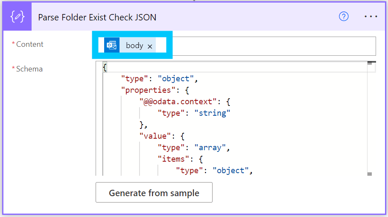Click the purple Parse JSON action icon
Image resolution: width=388 pixels, height=217 pixels.
[17, 17]
